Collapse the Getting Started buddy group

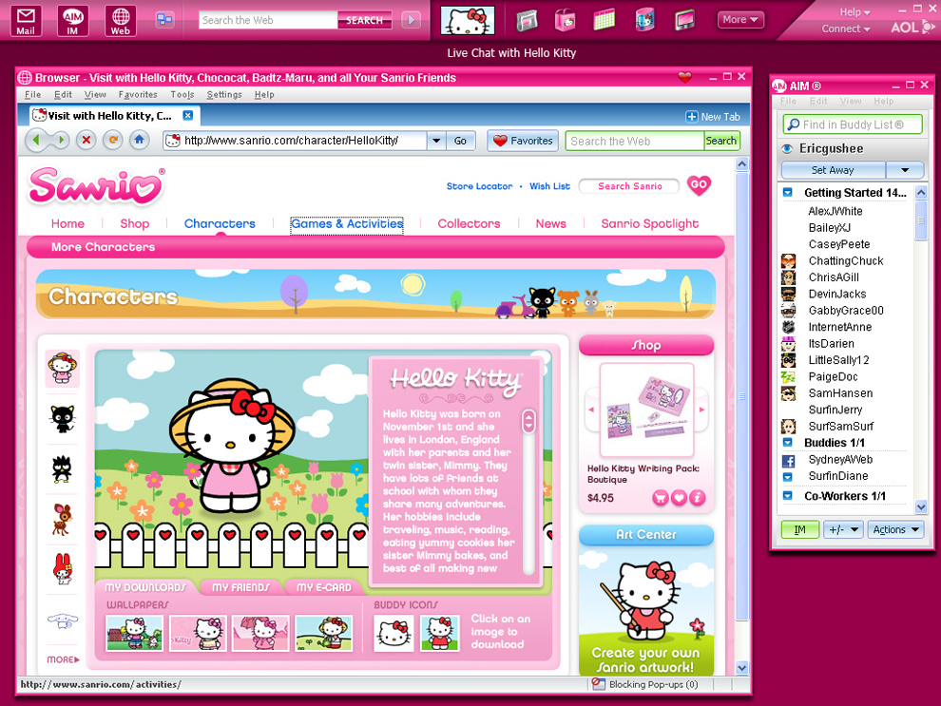[788, 193]
